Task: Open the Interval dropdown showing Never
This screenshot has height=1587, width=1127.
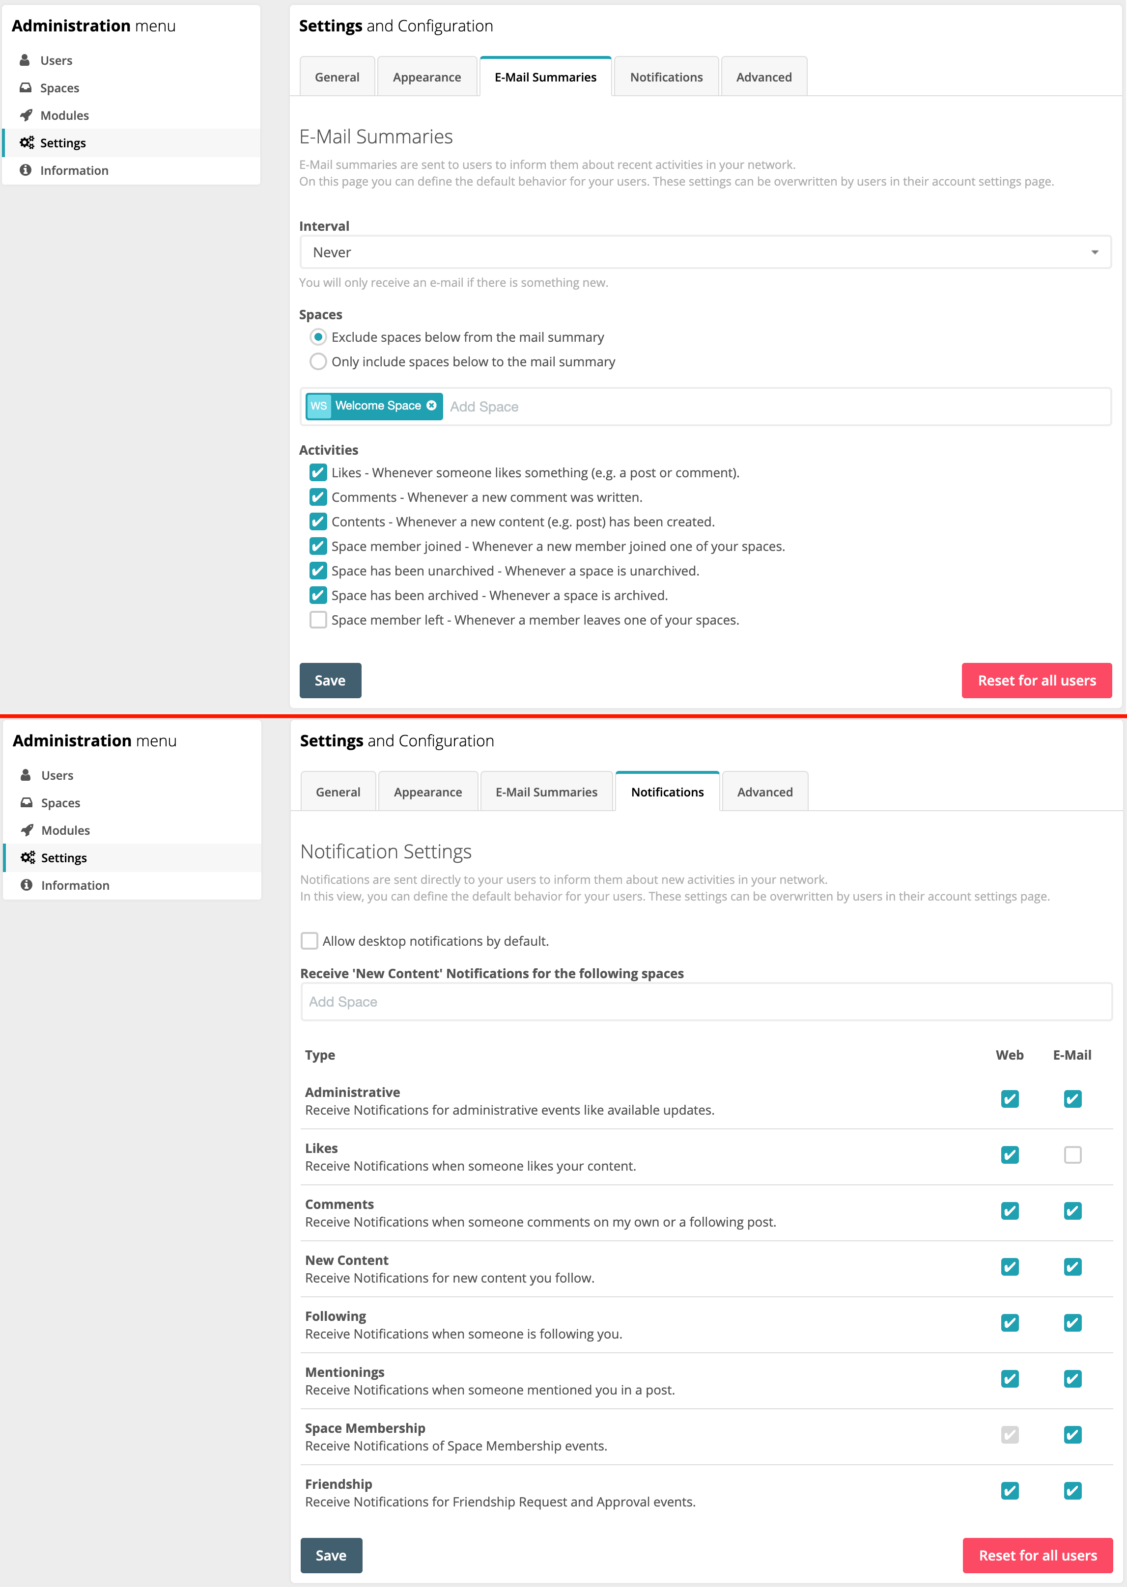Action: point(704,252)
